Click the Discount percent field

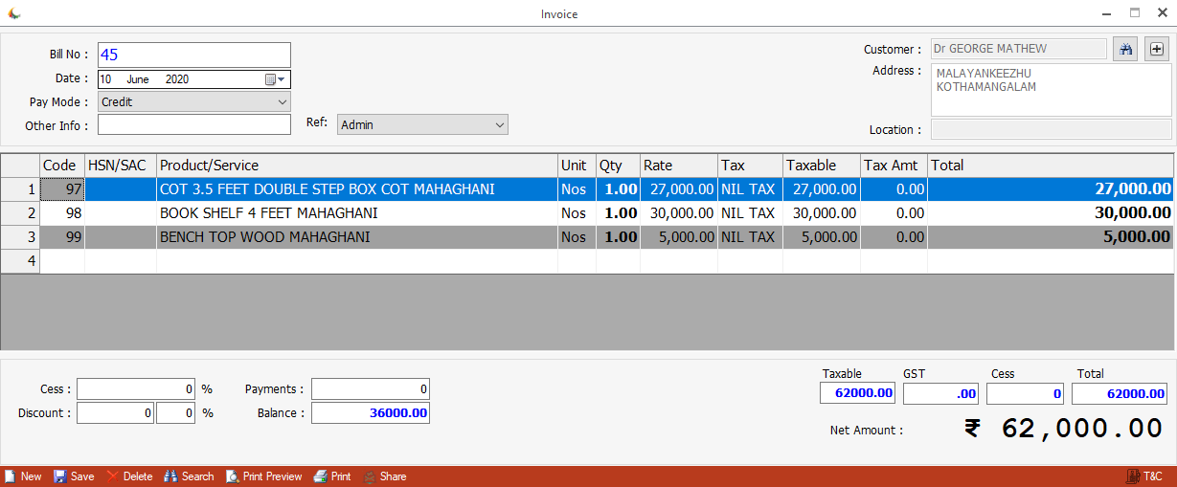176,413
